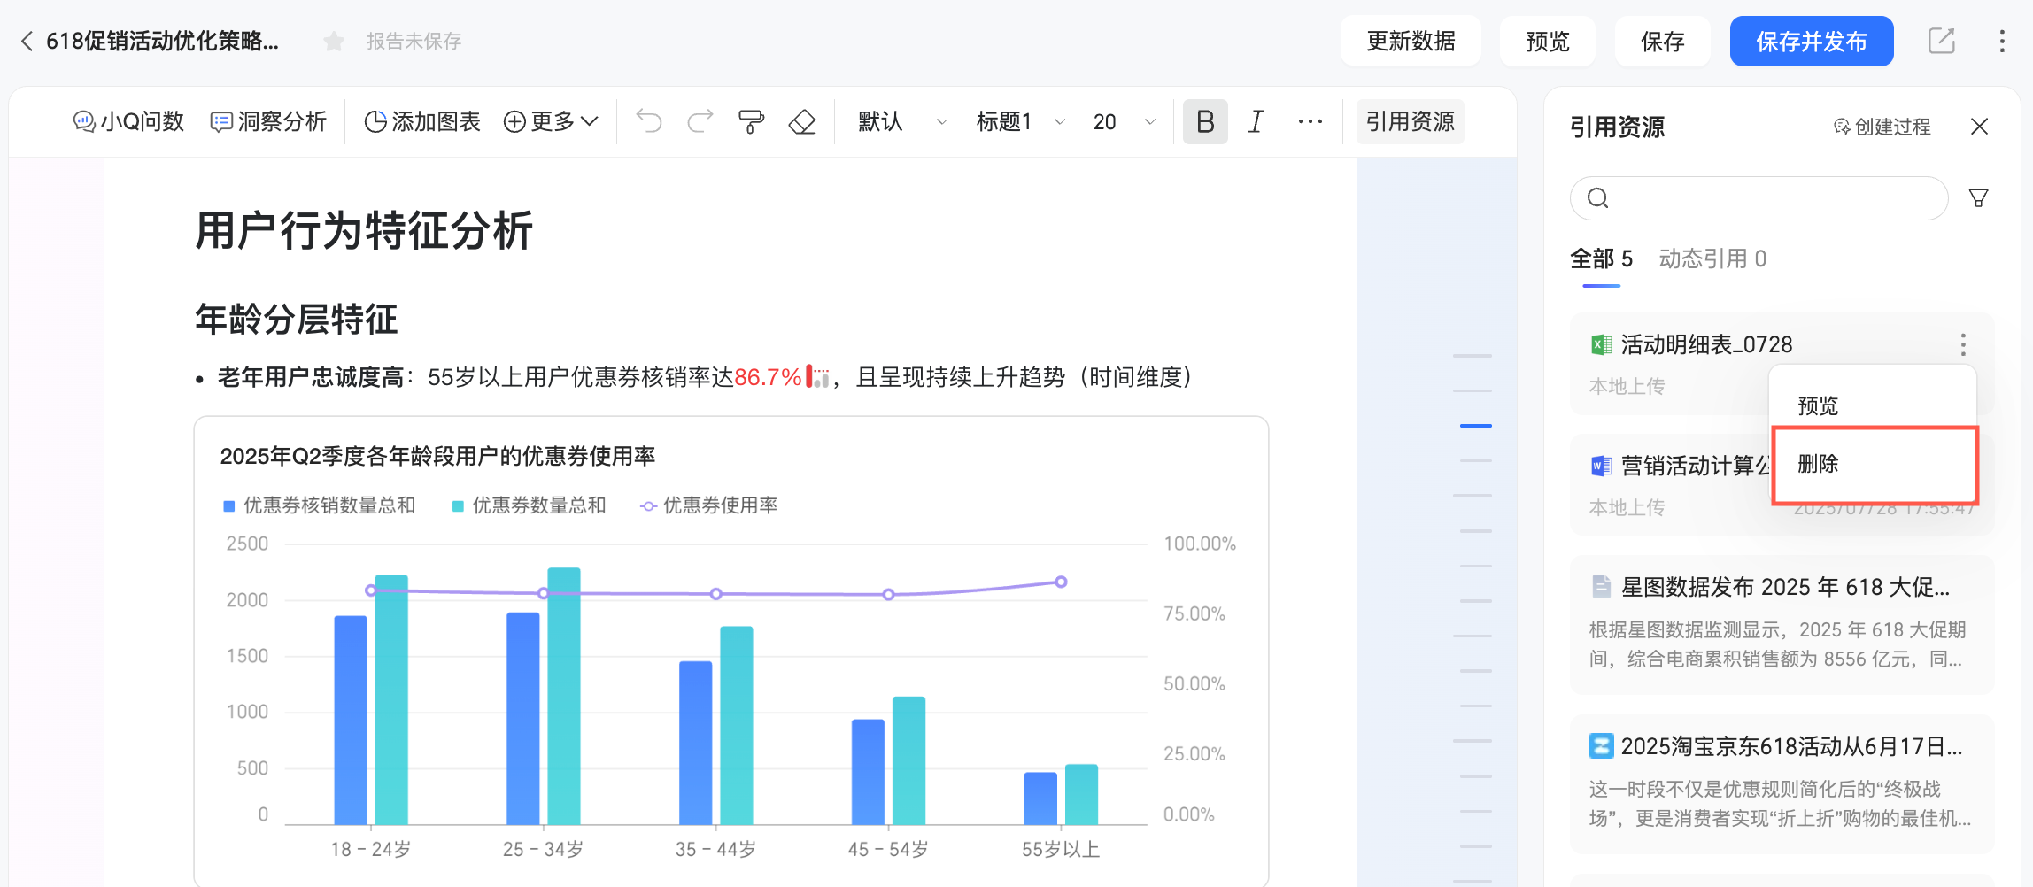
Task: Click the blue icon of 2025淘宝京东618 card
Action: pyautogui.click(x=1601, y=746)
